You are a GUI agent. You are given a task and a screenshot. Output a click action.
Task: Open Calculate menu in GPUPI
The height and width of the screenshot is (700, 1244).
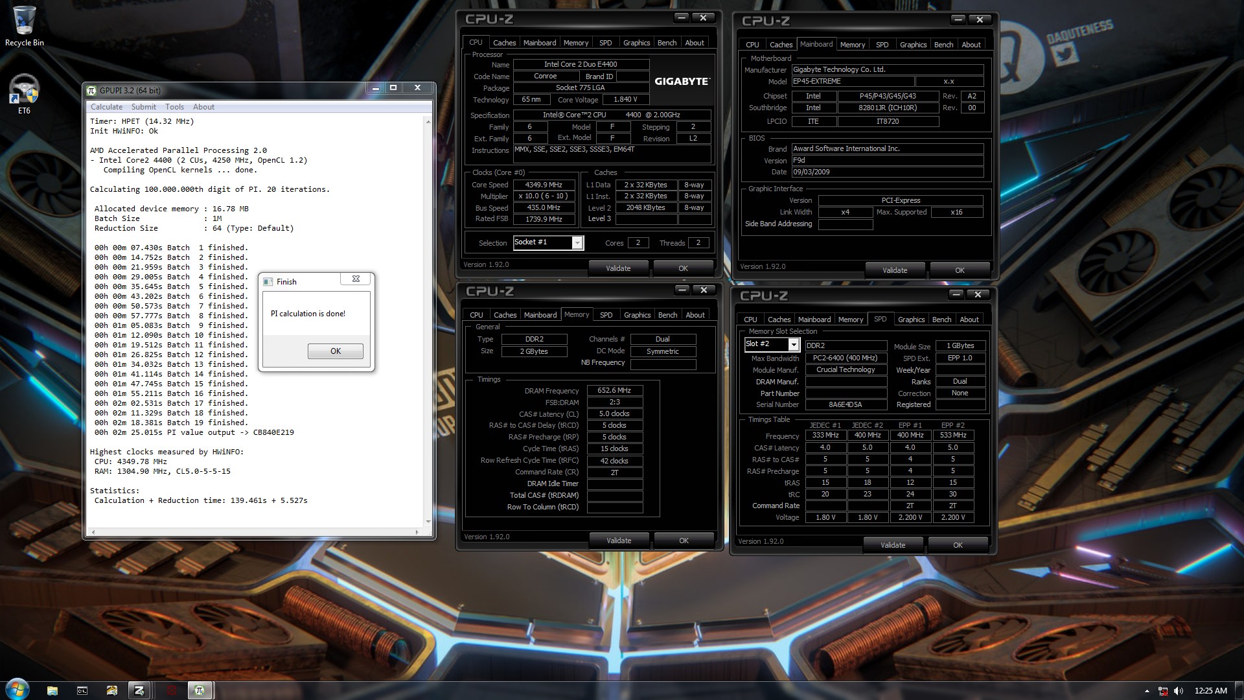pyautogui.click(x=106, y=107)
